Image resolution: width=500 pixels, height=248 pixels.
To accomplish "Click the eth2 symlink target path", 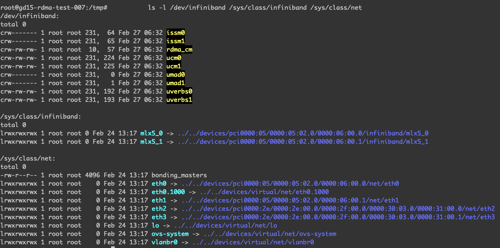I will (x=338, y=209).
